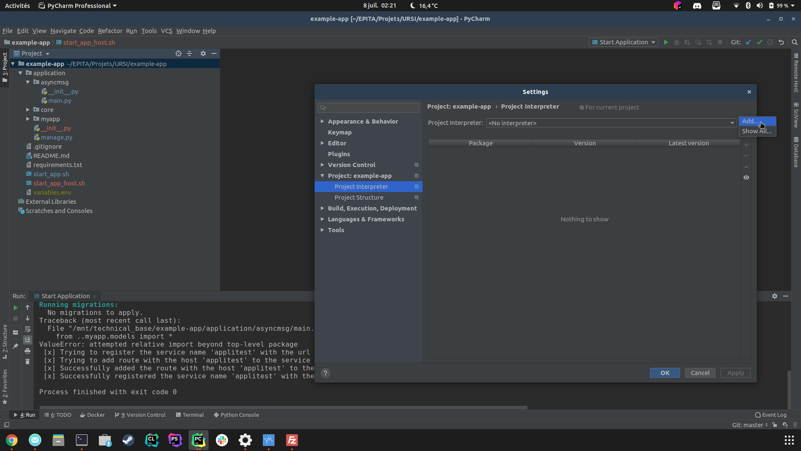
Task: Open Project panel settings gear
Action: pos(203,53)
